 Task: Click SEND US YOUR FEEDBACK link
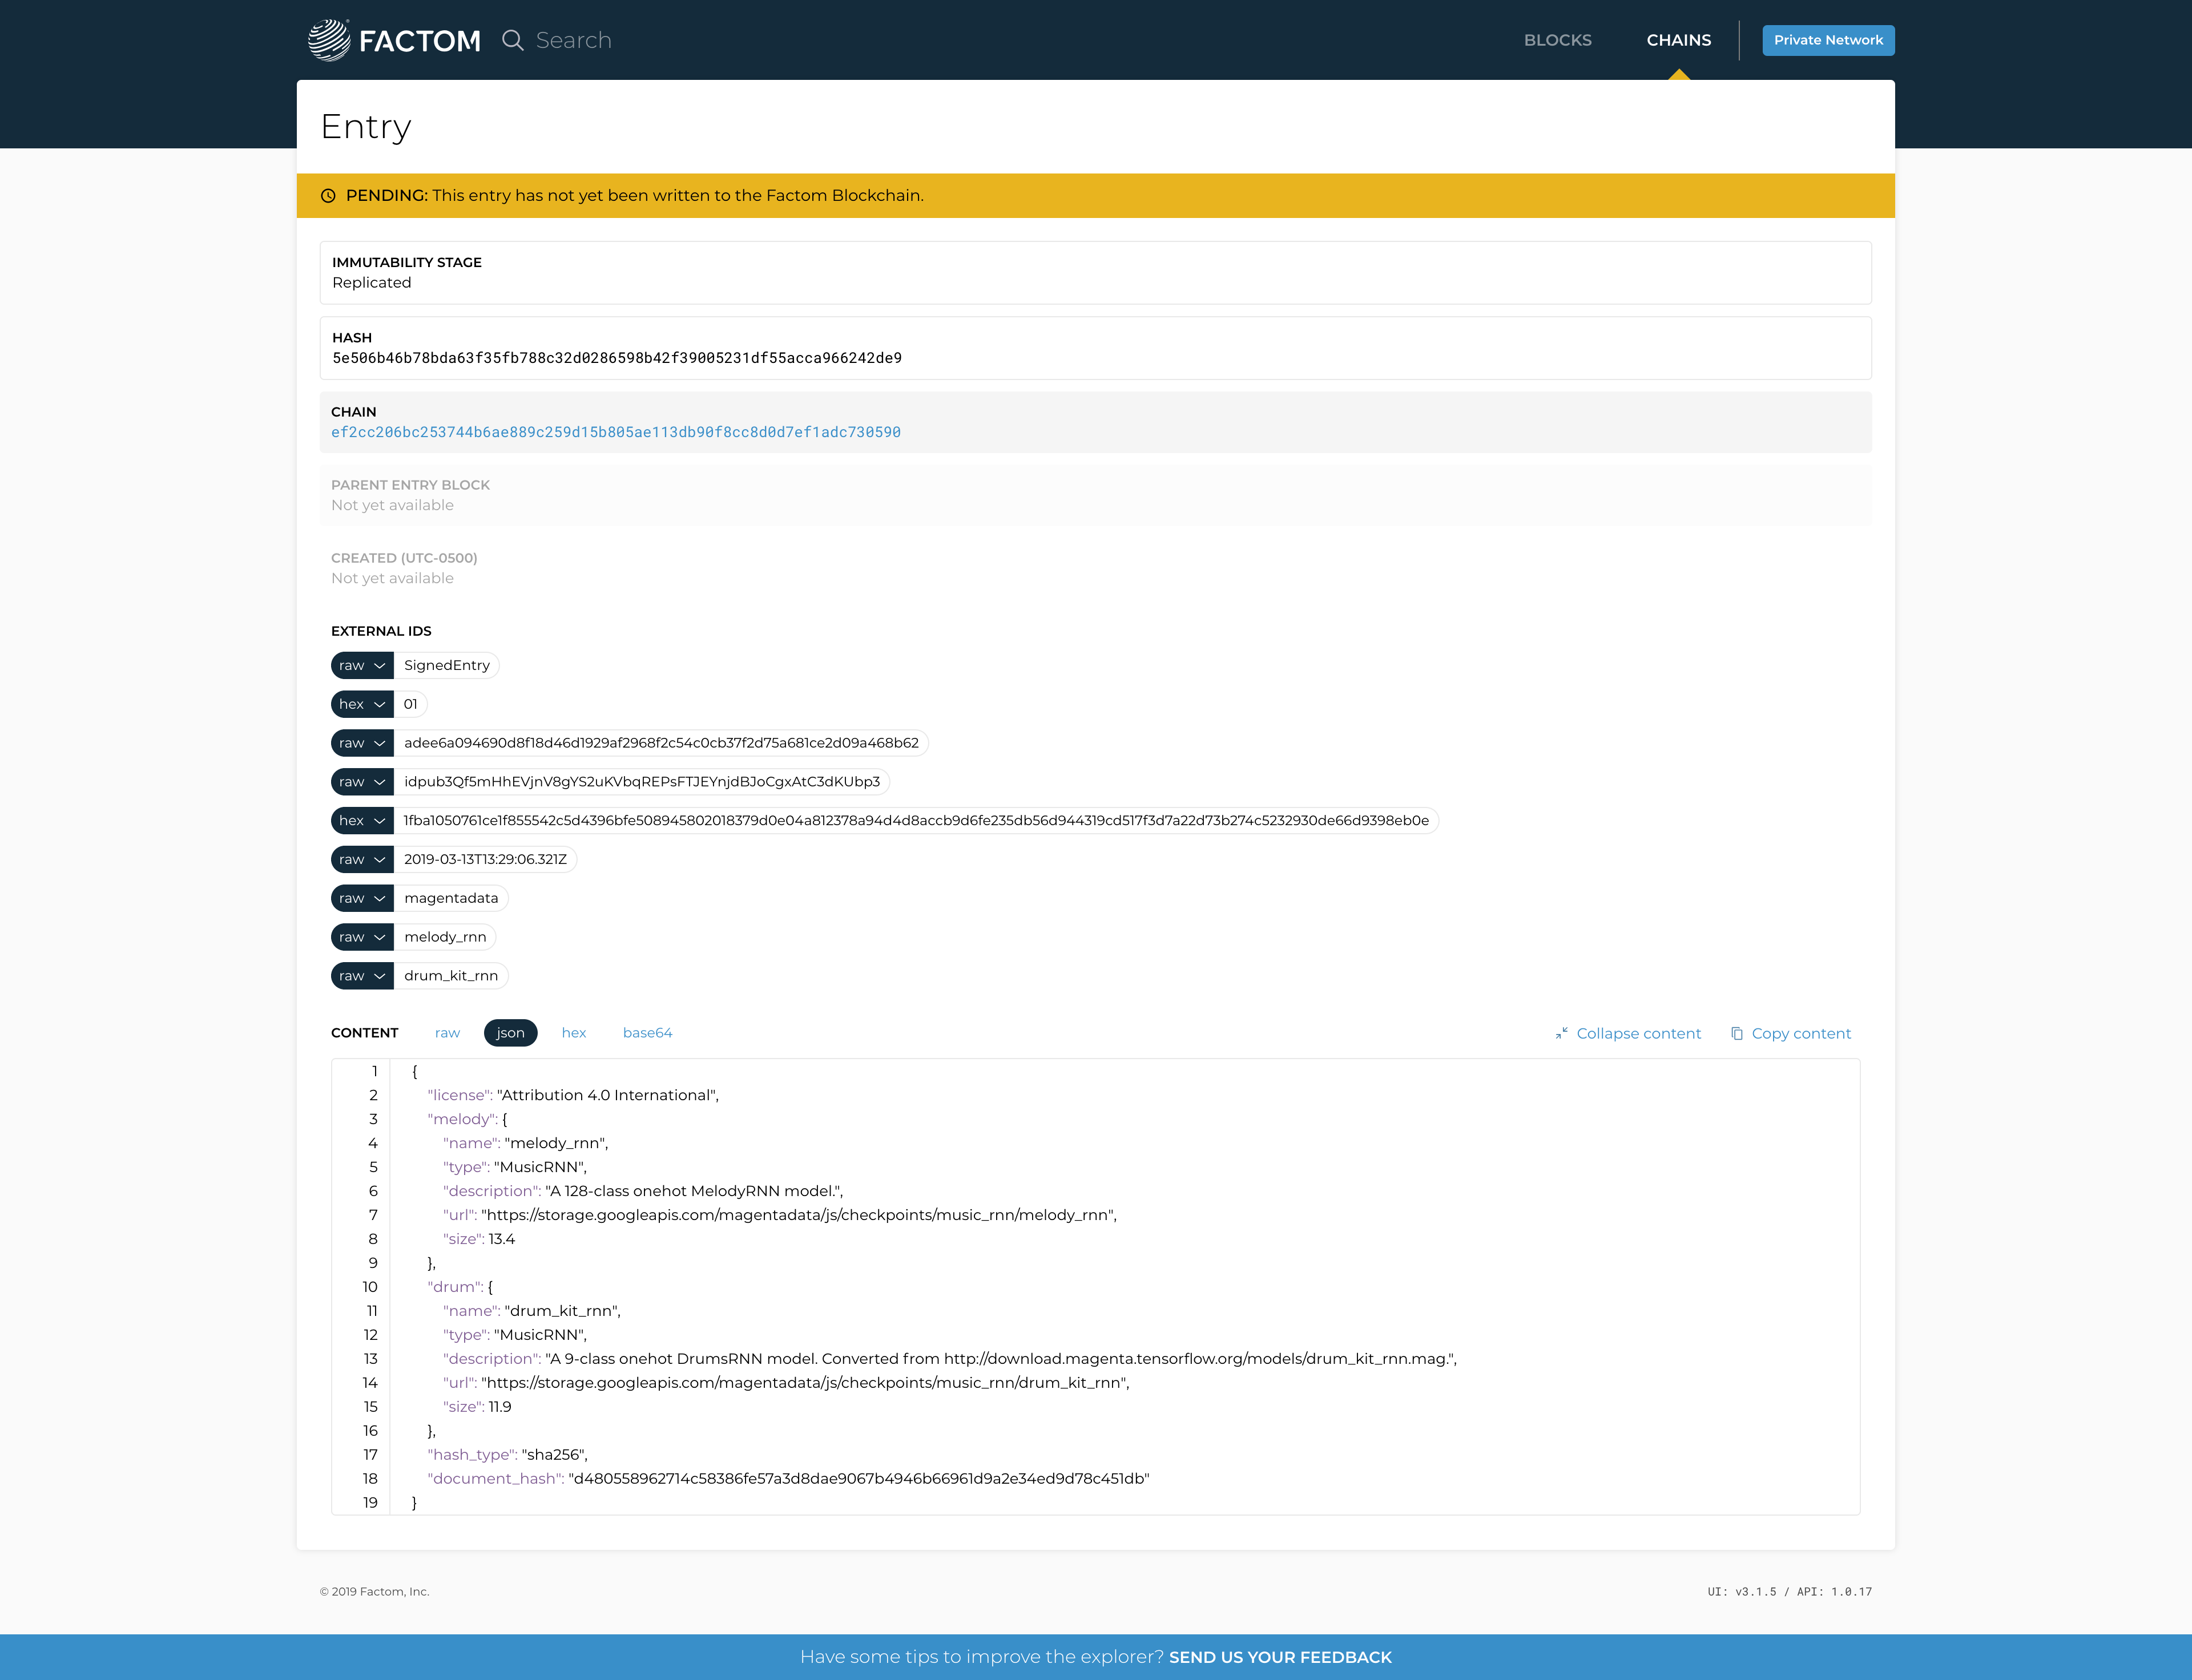1280,1657
